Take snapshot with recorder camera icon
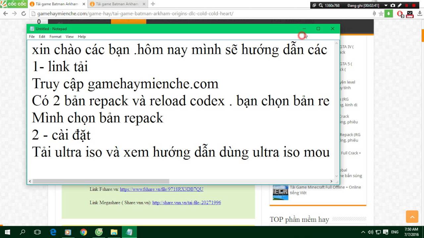 tap(393, 6)
